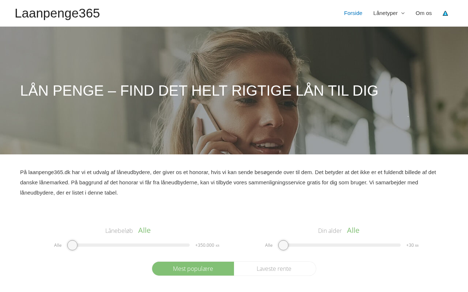Select the Mest populære sorting option

(x=193, y=269)
